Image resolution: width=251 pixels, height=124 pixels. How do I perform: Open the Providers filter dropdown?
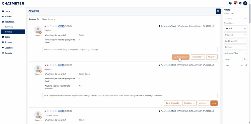[235, 35]
